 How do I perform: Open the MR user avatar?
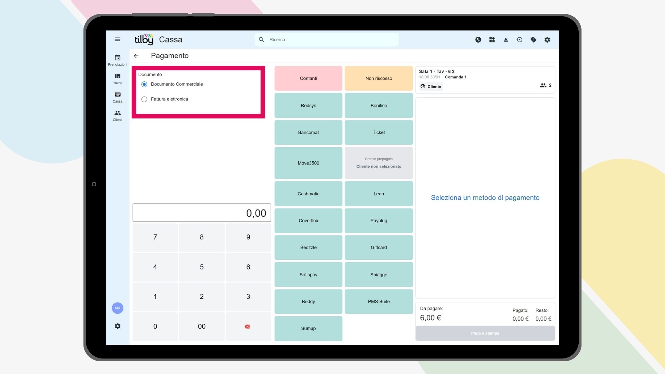tap(117, 308)
